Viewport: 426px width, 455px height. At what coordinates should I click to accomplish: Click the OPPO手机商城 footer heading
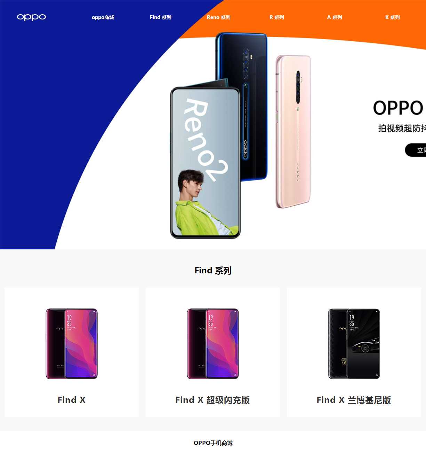tap(213, 443)
